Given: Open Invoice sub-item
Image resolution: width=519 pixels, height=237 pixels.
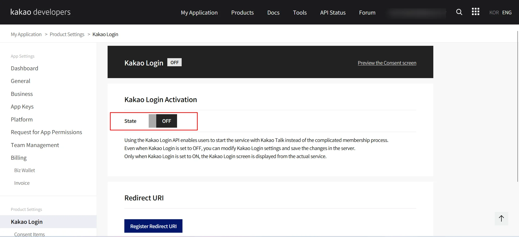Looking at the screenshot, I should (x=22, y=183).
